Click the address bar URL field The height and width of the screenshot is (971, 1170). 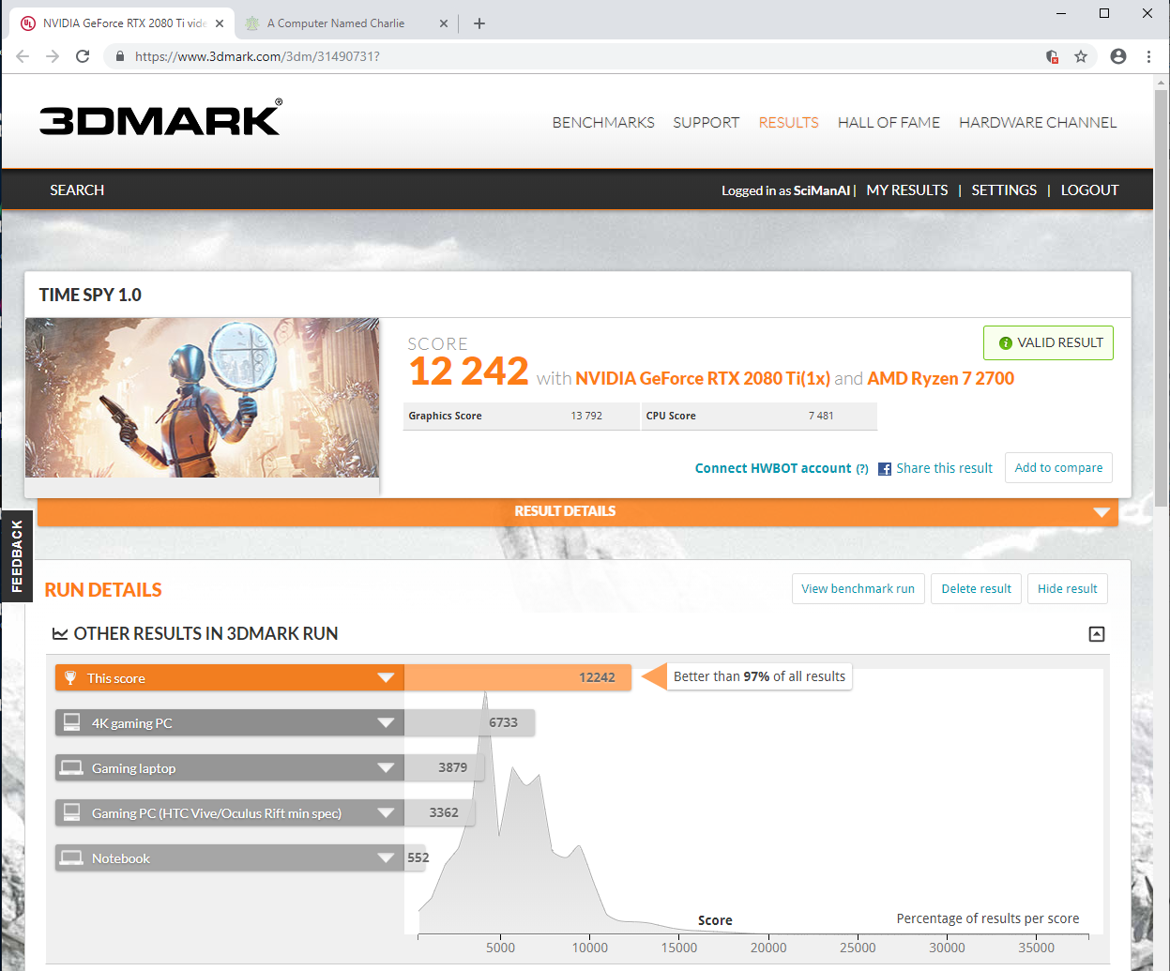(563, 56)
